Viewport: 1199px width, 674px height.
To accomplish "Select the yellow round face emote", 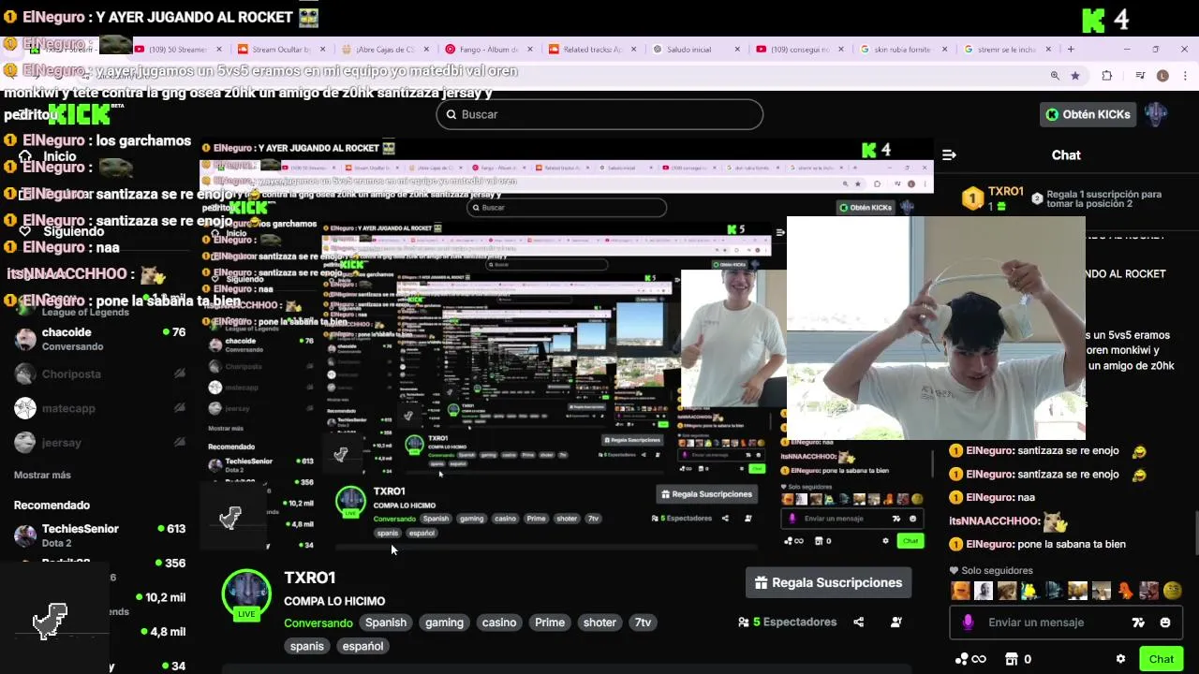I will tap(1173, 591).
